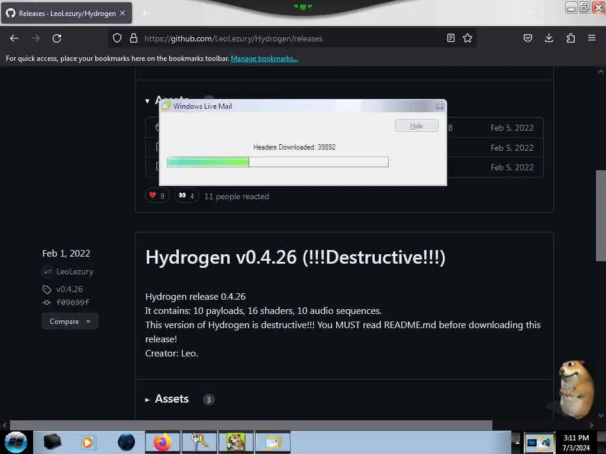606x454 pixels.
Task: Close the Windows Live Mail dialog
Action: click(x=440, y=106)
